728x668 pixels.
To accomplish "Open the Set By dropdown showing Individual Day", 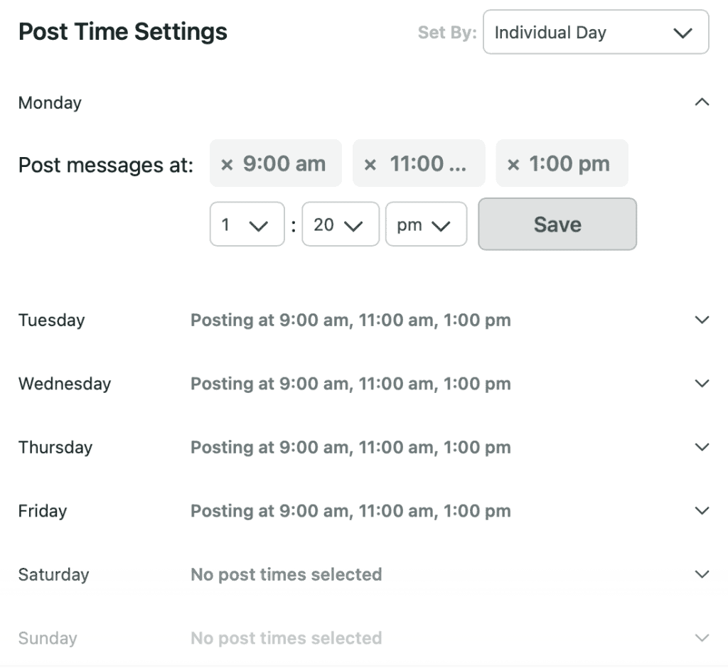I will pos(595,33).
